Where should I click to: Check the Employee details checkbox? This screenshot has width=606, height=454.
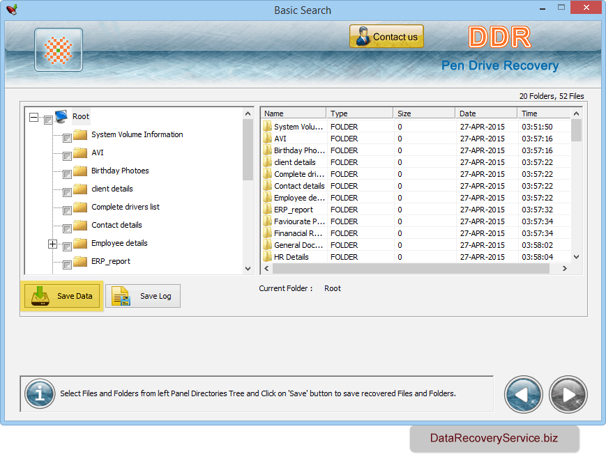(x=67, y=246)
